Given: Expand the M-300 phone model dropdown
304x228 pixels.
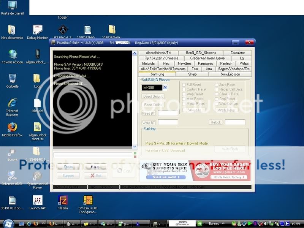Looking at the screenshot, I should [165, 87].
